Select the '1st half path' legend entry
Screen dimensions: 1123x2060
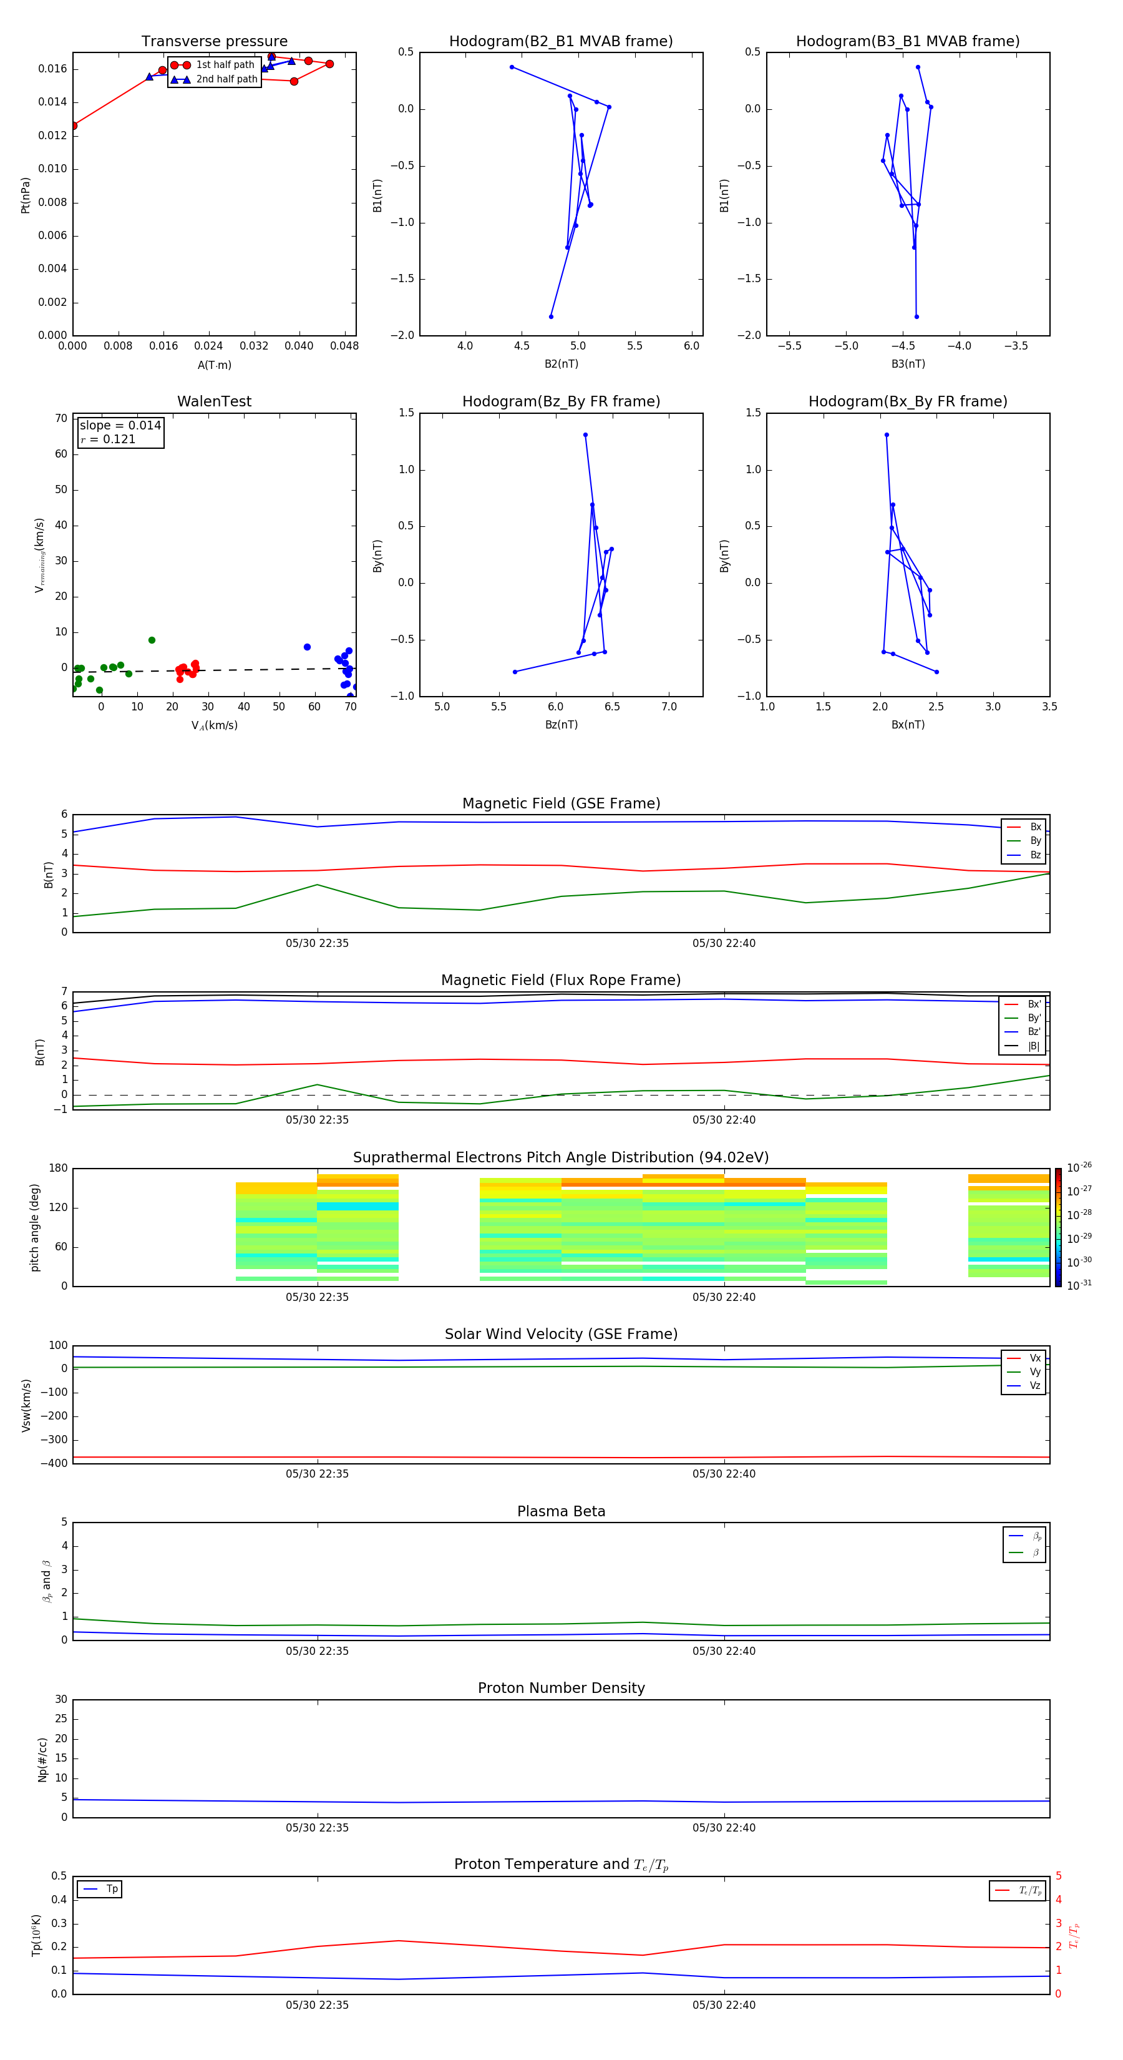[x=213, y=65]
